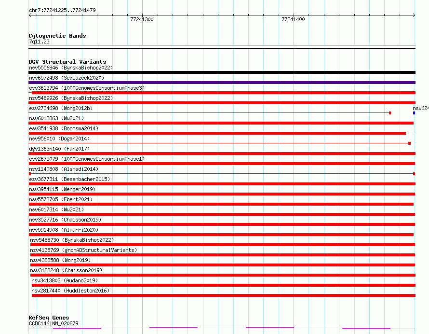Open variant label esv3613794 (1000GenomesConsortiumPhase3)

pos(87,88)
